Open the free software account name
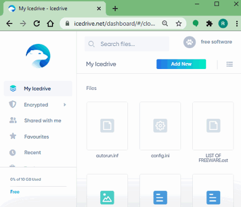Screen dimensions: 241x207 (216, 42)
